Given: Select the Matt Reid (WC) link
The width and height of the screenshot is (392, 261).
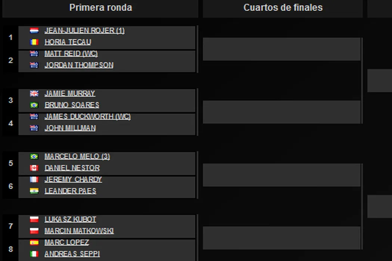Looking at the screenshot, I should coord(71,54).
